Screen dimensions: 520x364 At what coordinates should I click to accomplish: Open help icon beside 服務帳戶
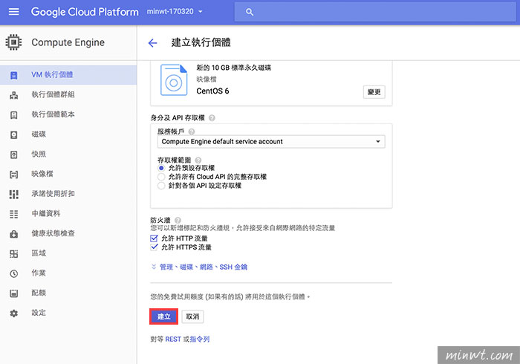[192, 131]
